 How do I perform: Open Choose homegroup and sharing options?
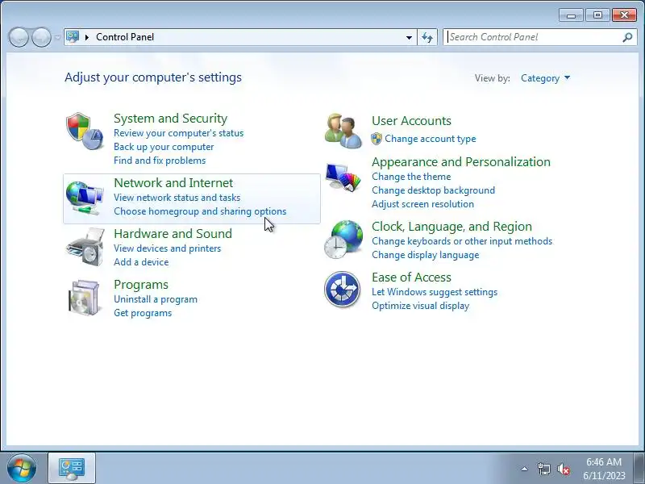coord(200,211)
